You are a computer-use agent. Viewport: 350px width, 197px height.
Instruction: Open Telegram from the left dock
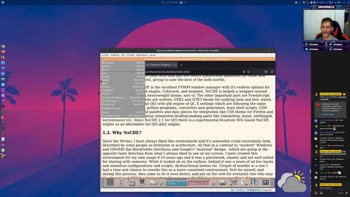tap(3, 84)
